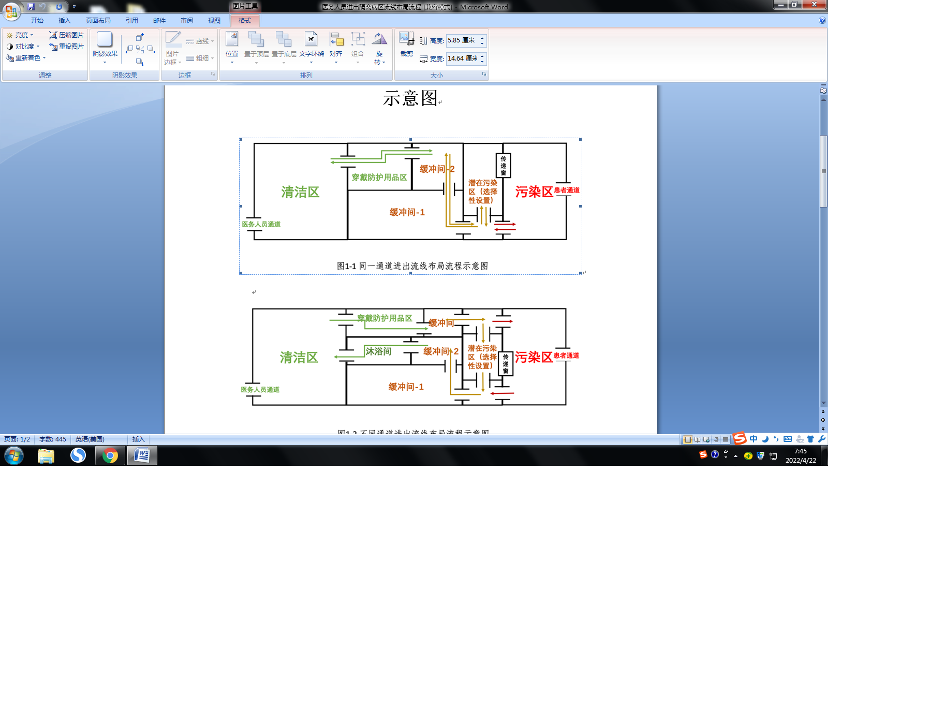Click 重设图片 reset picture
The width and height of the screenshot is (944, 708).
point(66,47)
